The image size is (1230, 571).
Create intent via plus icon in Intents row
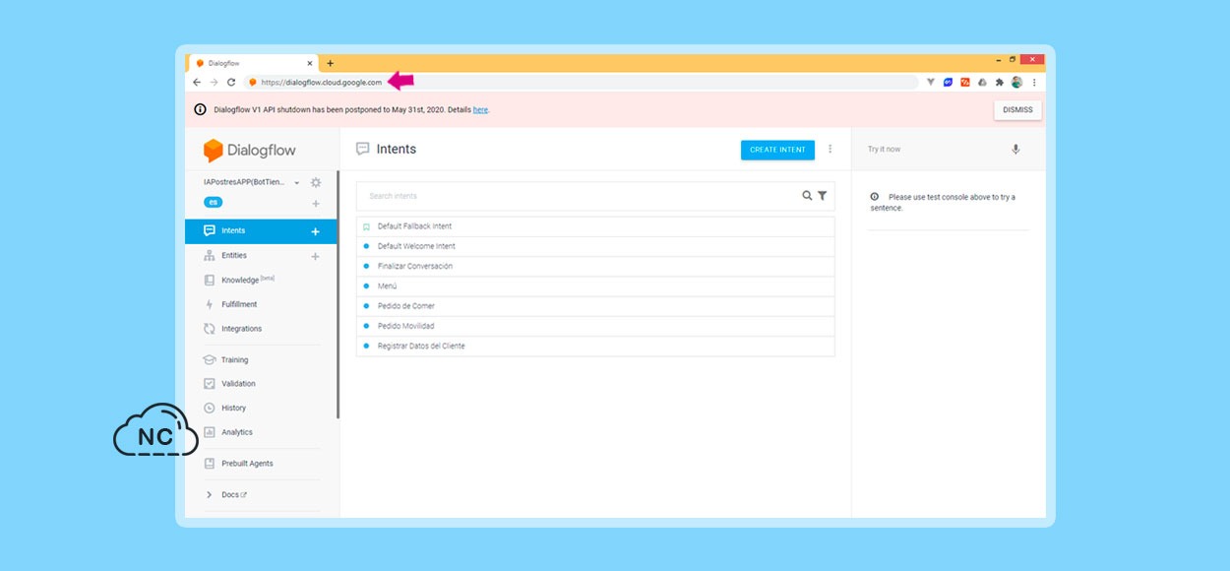coord(315,231)
